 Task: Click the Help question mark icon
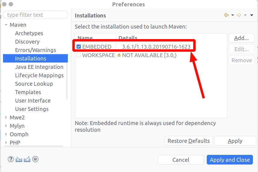pos(11,159)
